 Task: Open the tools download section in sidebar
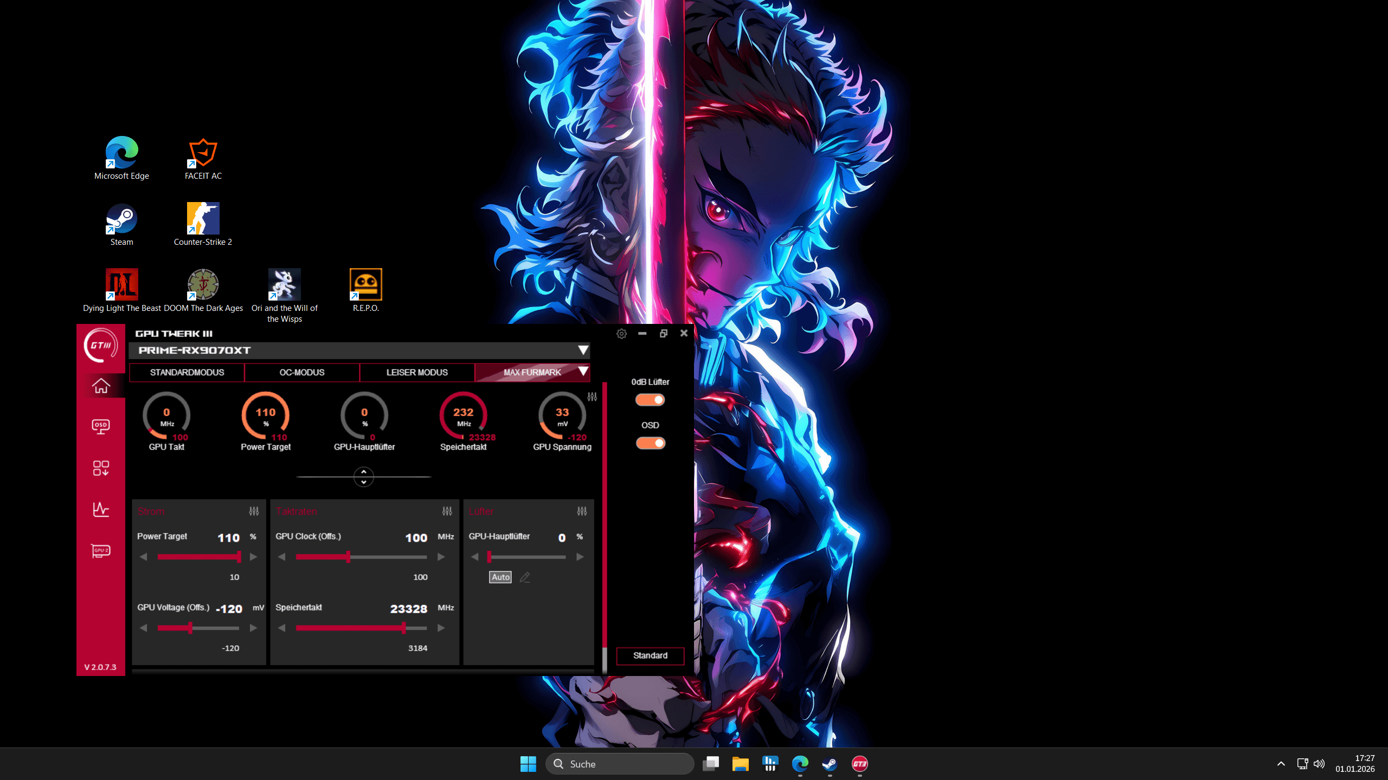tap(101, 468)
